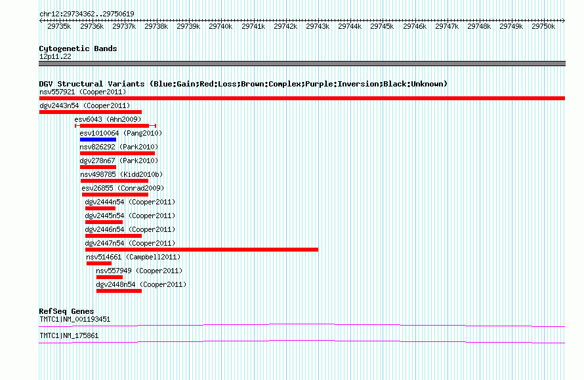Select the long red nsv557921 loss bar
Viewport: 584px width, 380px height.
[302, 98]
